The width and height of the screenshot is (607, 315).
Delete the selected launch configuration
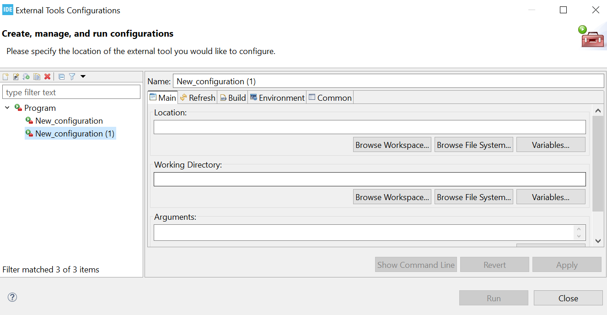pos(47,76)
